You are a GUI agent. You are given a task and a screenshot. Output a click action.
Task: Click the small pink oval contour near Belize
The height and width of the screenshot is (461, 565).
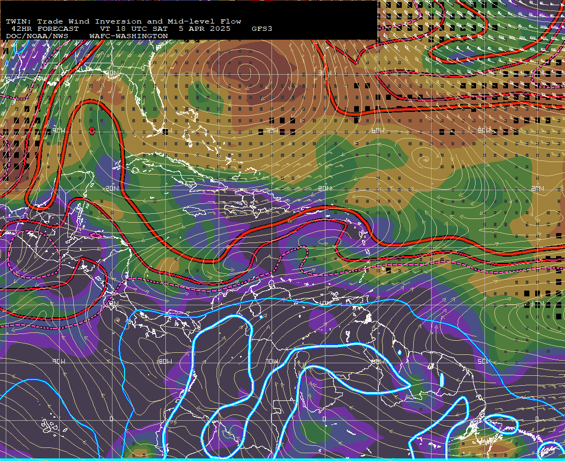click(x=96, y=235)
